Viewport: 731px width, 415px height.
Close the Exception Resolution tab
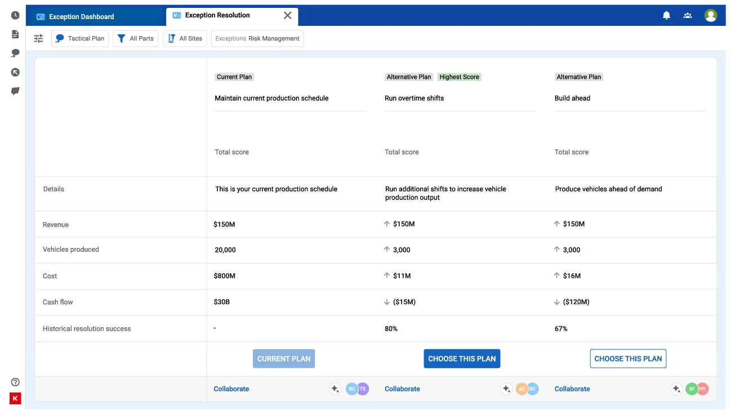[288, 16]
